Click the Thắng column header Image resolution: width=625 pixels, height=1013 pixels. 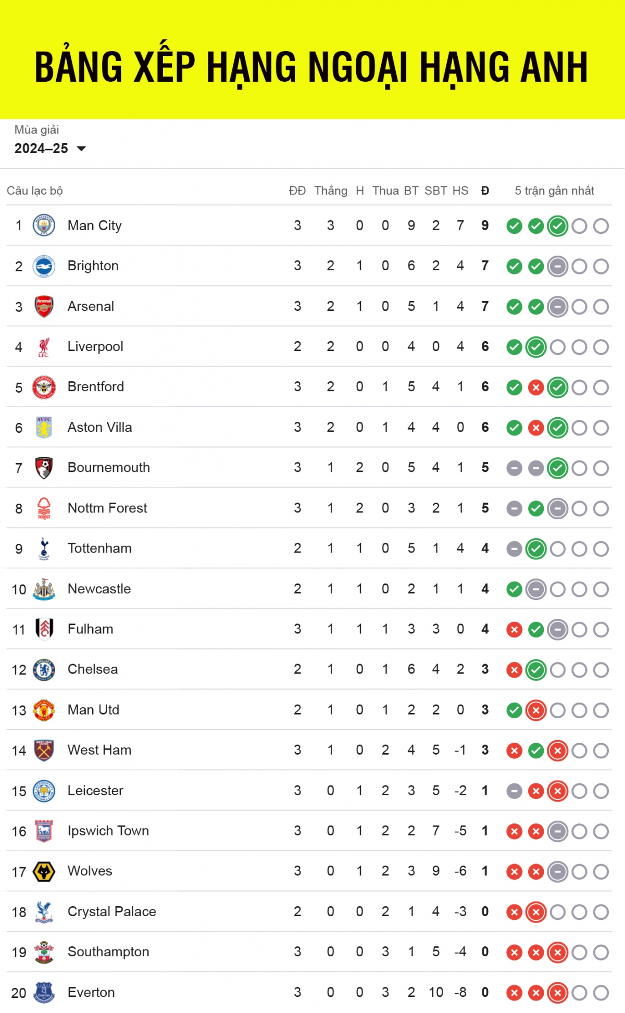[331, 191]
